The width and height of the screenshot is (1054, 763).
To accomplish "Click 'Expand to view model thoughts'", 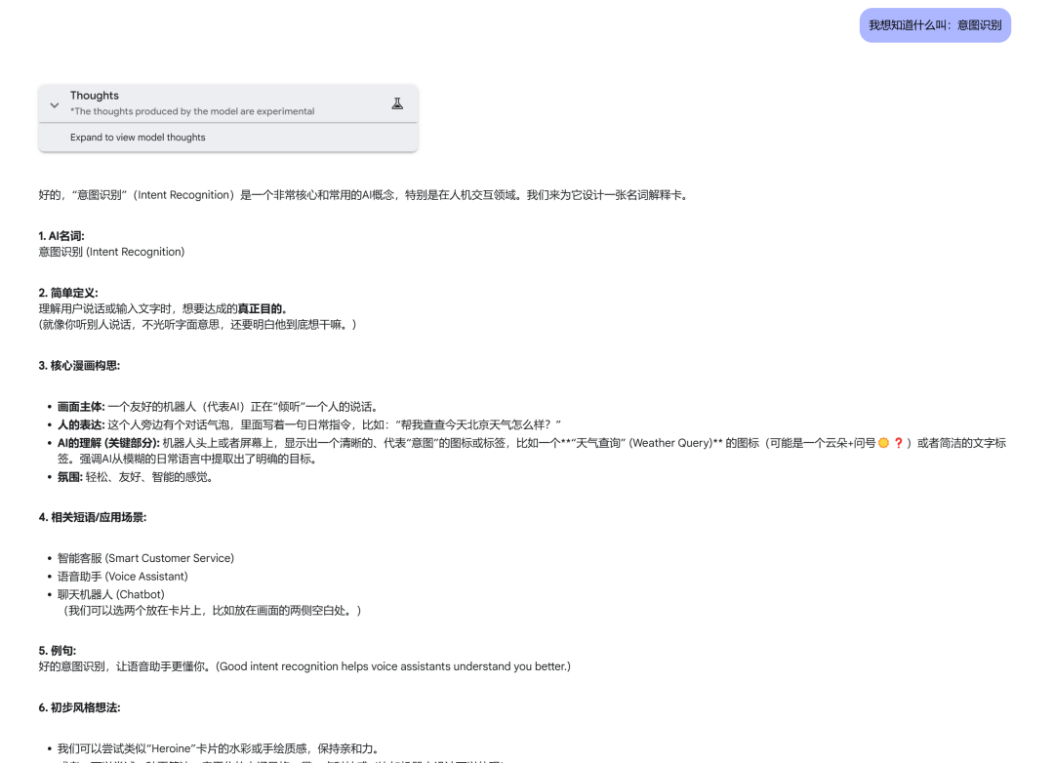I will click(x=138, y=138).
